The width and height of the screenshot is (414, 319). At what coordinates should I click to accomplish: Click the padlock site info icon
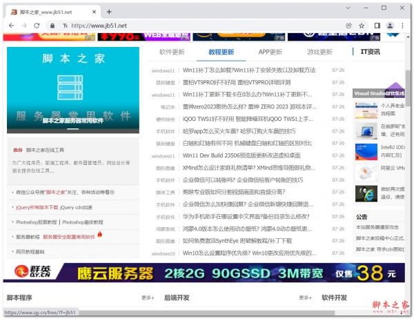tap(52, 26)
